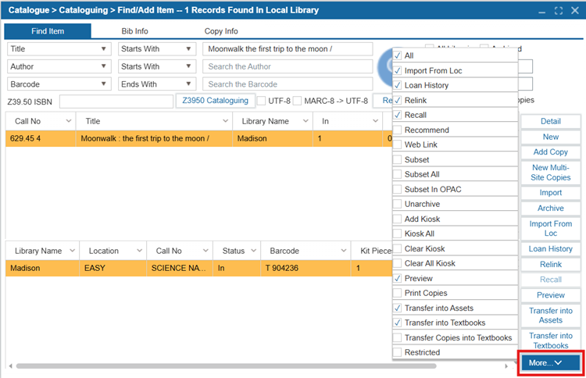Check the Clear Kiosk option
Viewport: 586px width, 378px height.
397,249
